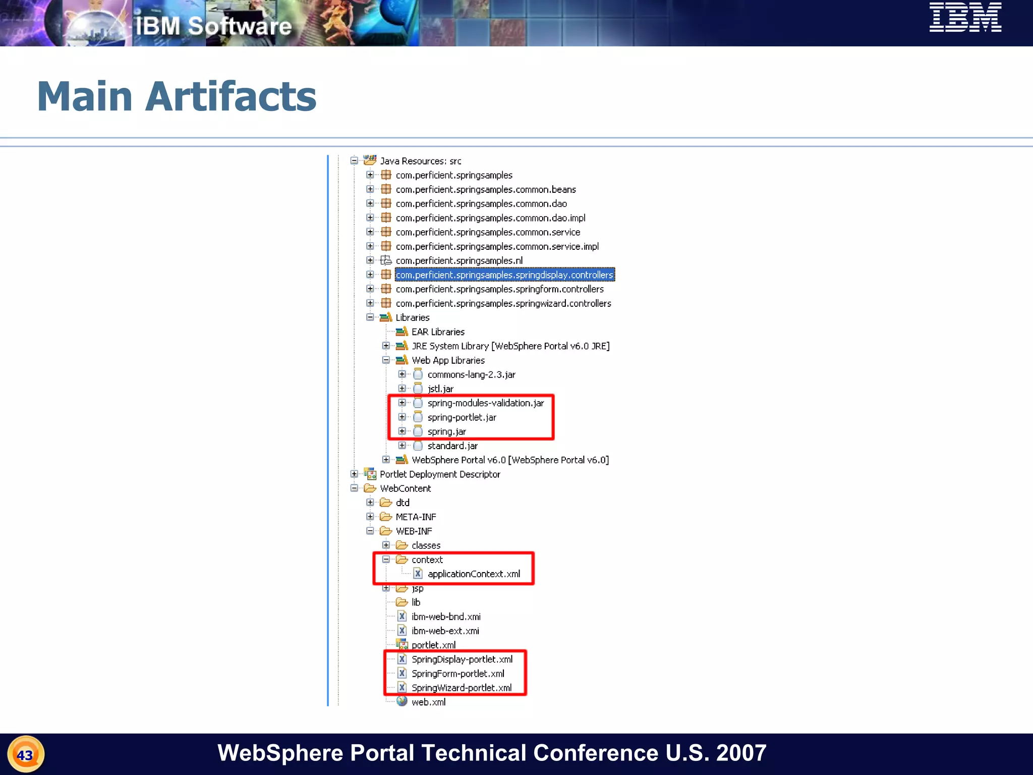The image size is (1033, 775).
Task: Click the portlet.xml descriptor icon
Action: coord(402,645)
